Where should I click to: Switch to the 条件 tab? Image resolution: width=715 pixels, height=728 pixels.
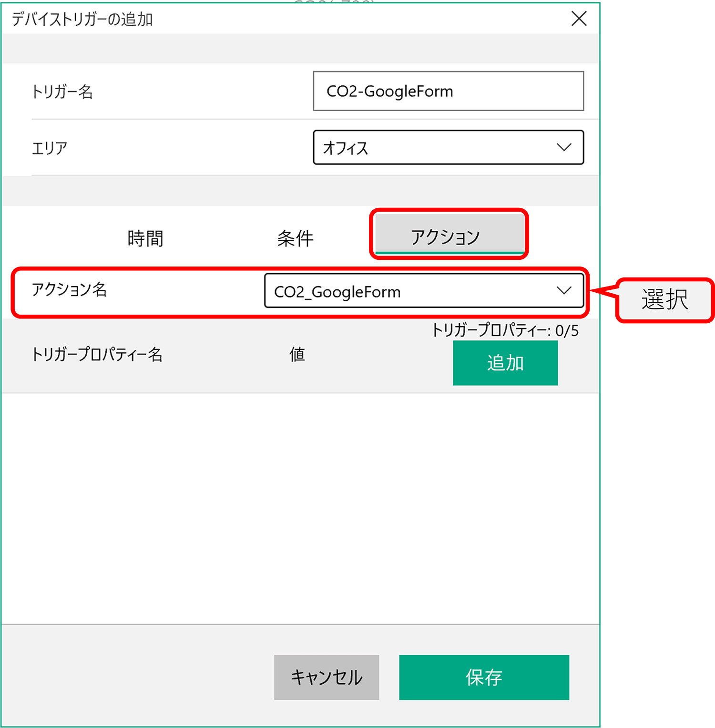coord(295,238)
